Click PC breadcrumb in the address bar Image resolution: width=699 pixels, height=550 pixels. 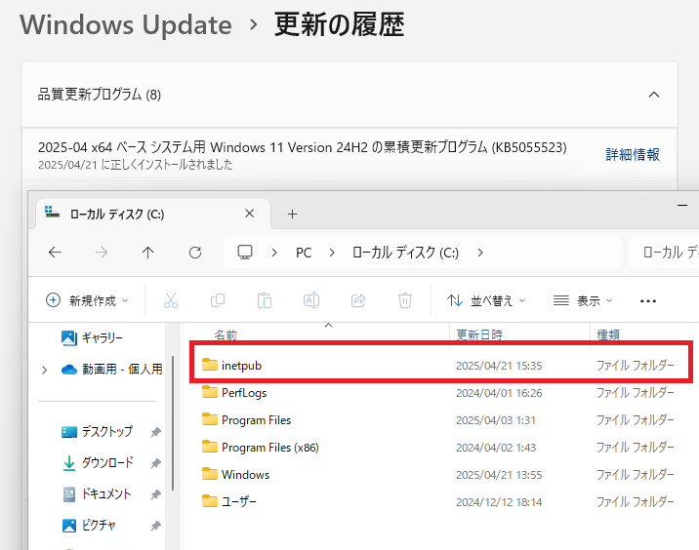tap(304, 253)
